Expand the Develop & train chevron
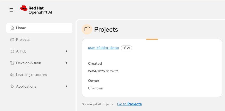The width and height of the screenshot is (225, 111). [x=66, y=63]
